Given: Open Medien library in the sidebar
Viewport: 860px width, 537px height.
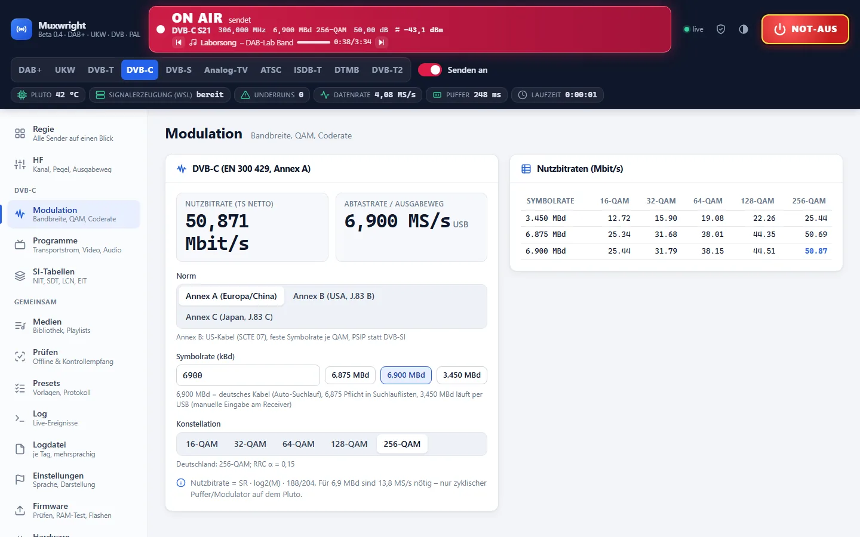Looking at the screenshot, I should coord(74,326).
